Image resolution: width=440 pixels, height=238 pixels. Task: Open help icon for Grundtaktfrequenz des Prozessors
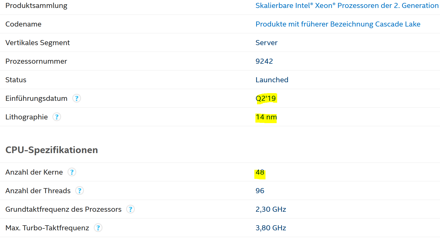click(x=130, y=209)
